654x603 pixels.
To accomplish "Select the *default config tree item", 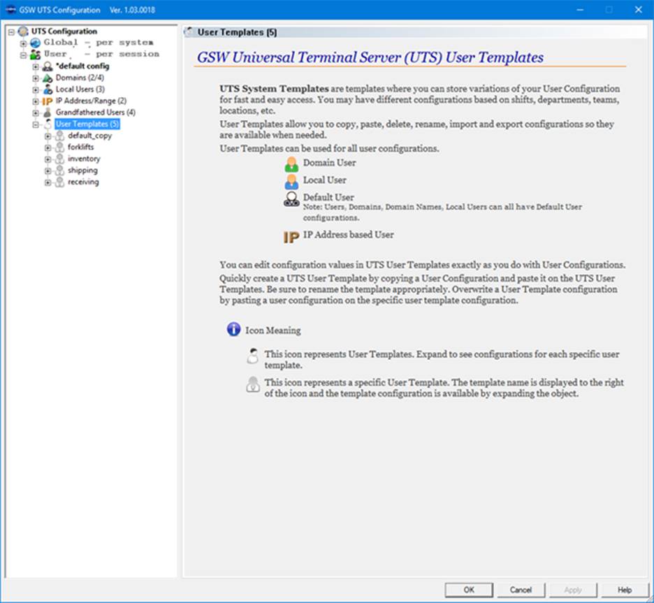I will 82,66.
